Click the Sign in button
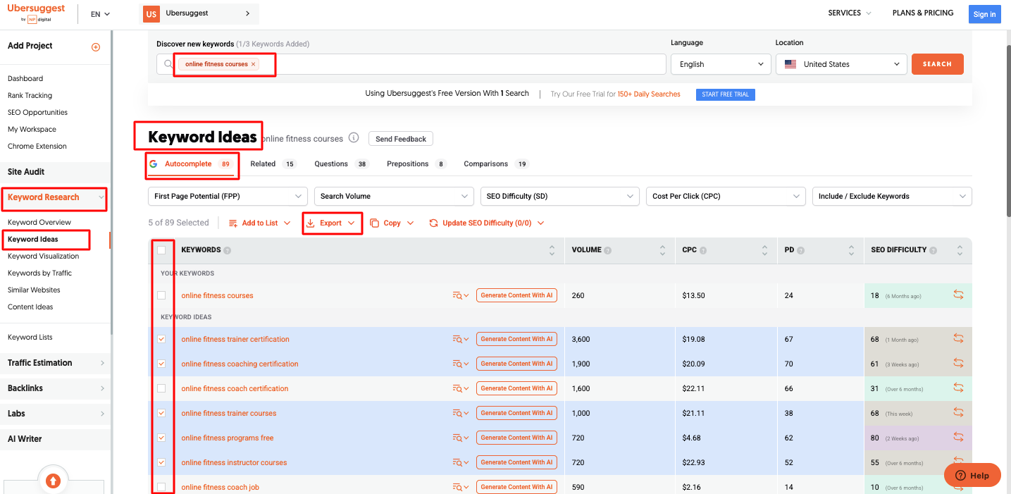 pos(984,14)
